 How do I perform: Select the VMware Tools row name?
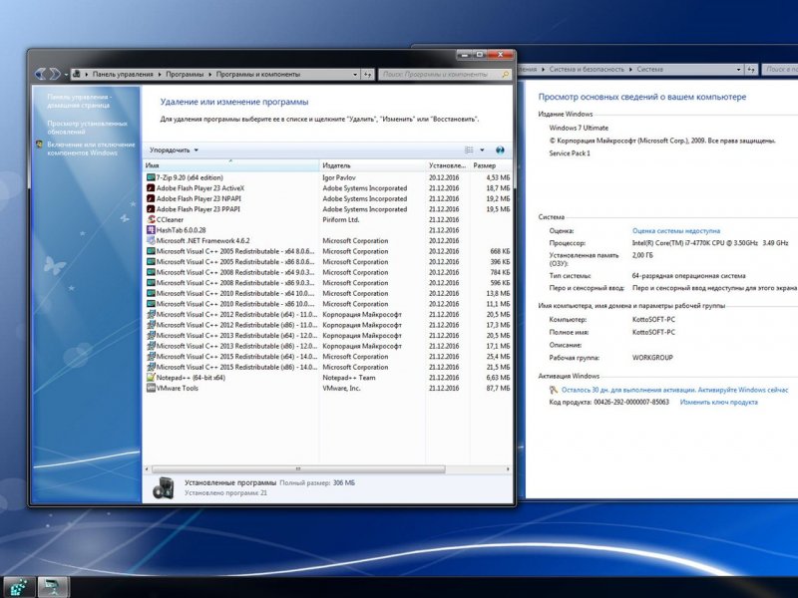(x=178, y=388)
